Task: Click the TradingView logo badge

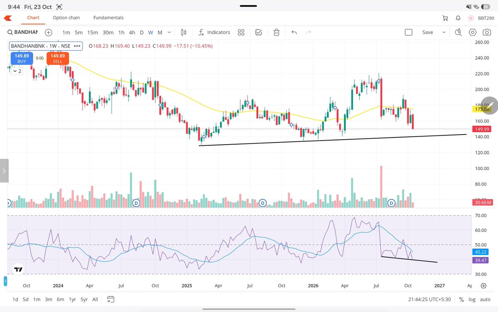Action: click(x=18, y=270)
